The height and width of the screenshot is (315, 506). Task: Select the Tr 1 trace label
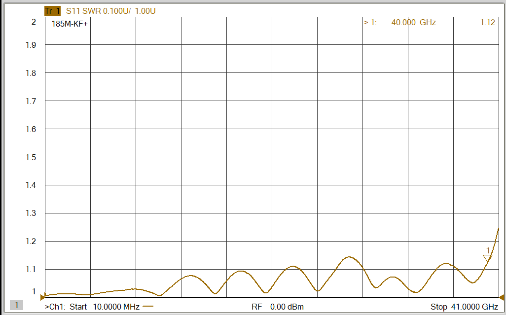52,11
